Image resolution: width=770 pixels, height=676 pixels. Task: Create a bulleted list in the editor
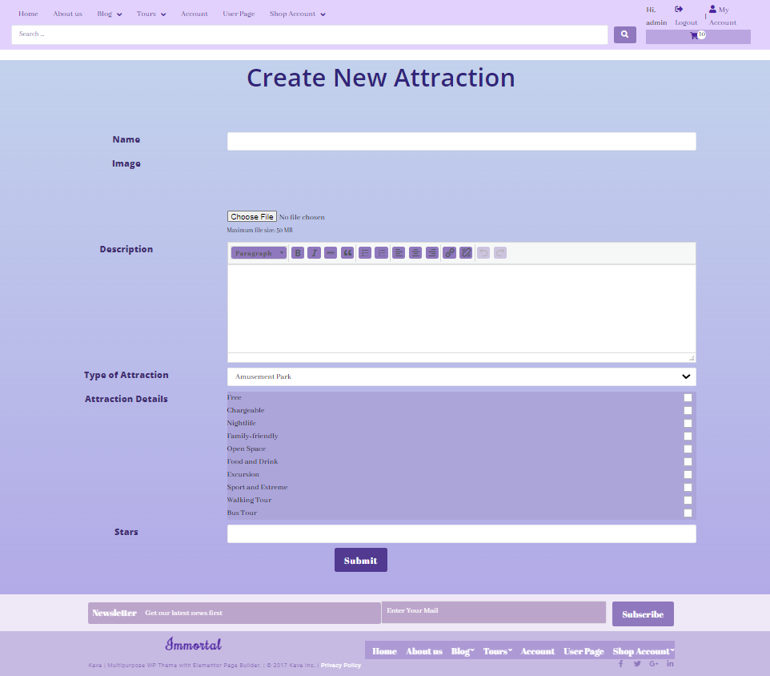[365, 253]
